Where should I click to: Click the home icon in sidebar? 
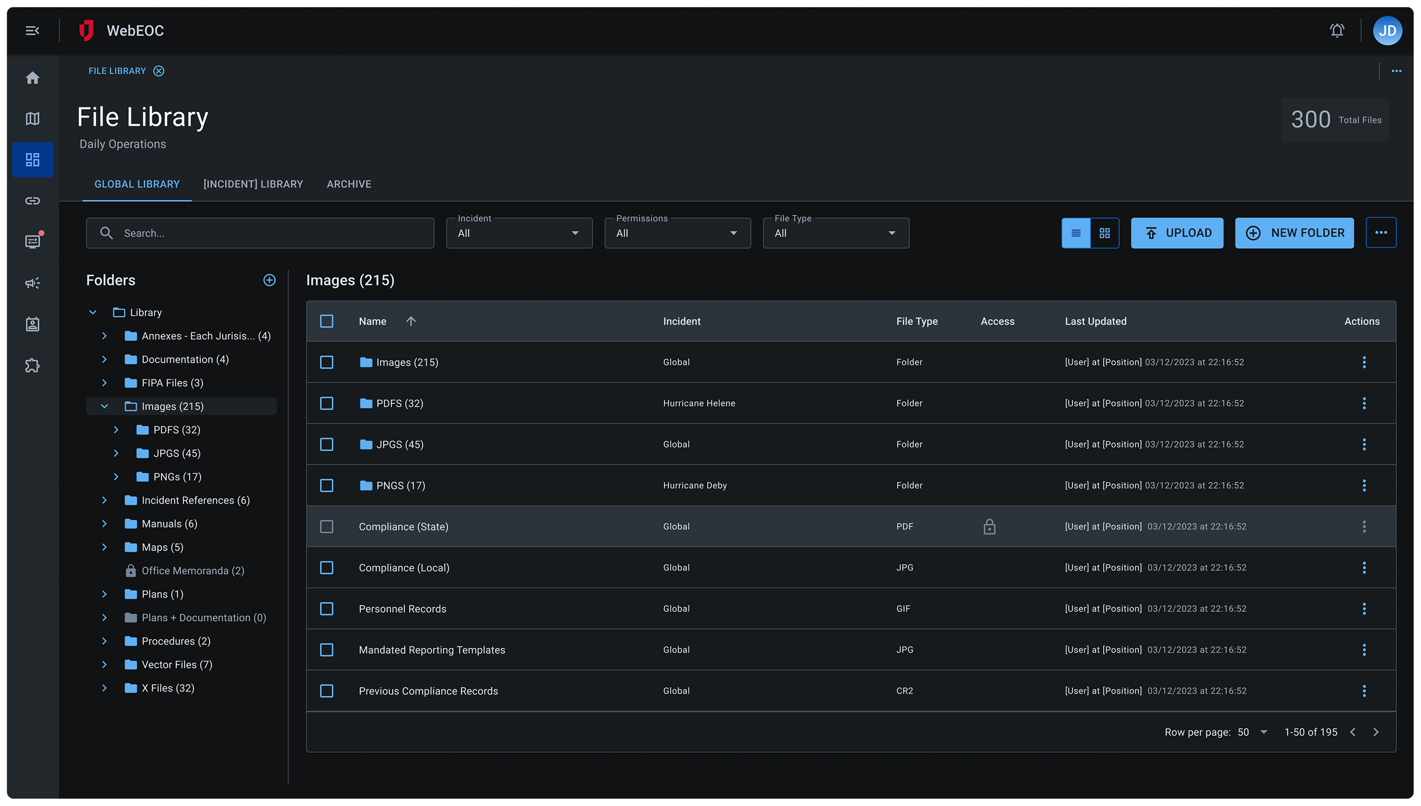click(33, 77)
